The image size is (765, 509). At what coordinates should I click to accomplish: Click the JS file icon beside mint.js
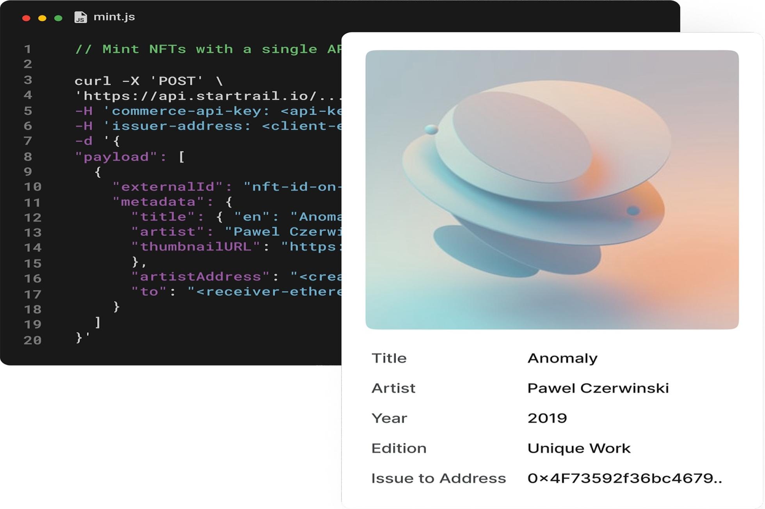pos(80,17)
